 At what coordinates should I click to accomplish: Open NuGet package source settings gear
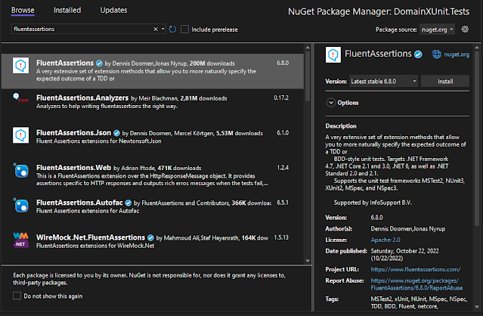pyautogui.click(x=465, y=29)
